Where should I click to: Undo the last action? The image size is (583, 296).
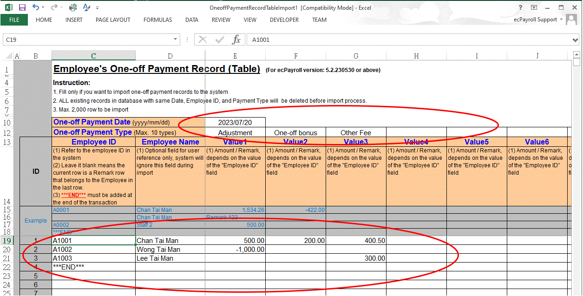tap(36, 8)
